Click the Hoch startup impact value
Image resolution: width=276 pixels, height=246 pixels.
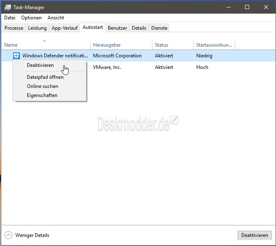pos(202,67)
